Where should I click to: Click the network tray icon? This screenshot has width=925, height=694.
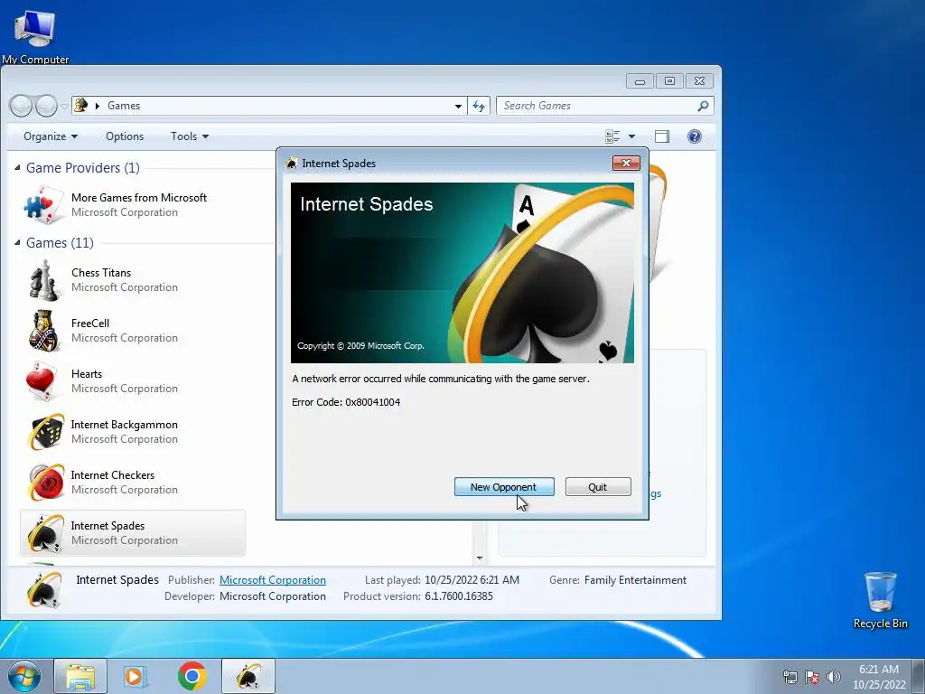pyautogui.click(x=790, y=677)
